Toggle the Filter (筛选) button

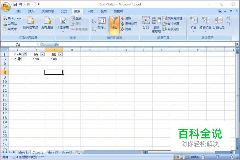tap(114, 25)
